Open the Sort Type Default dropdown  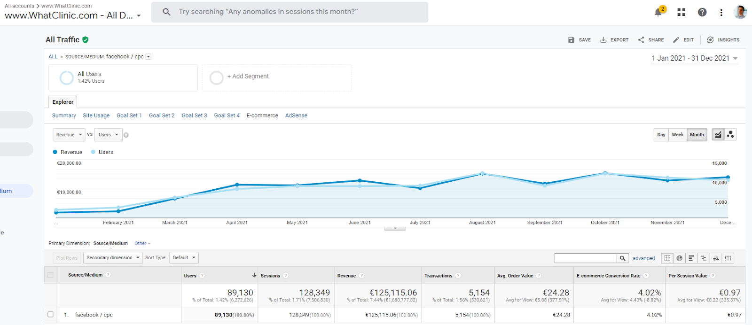point(184,258)
